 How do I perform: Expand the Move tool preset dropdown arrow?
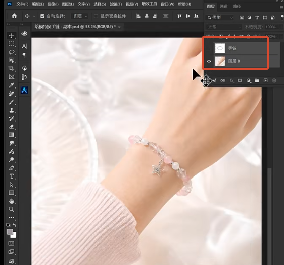(34, 16)
